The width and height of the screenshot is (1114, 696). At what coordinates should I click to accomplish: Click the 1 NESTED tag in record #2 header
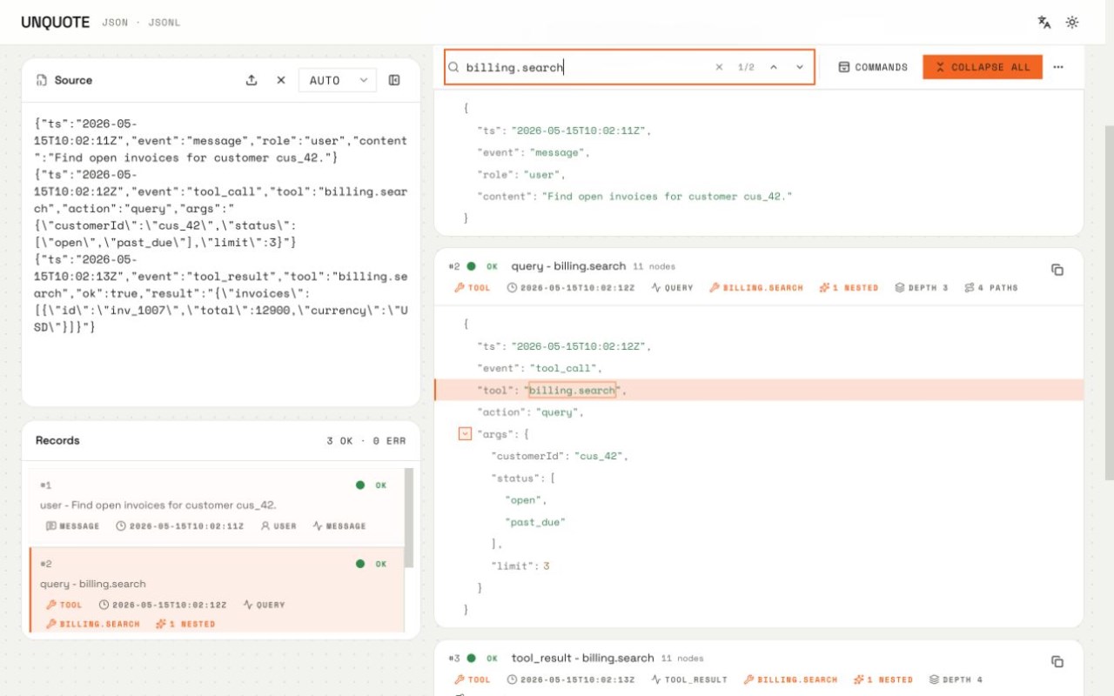point(849,288)
